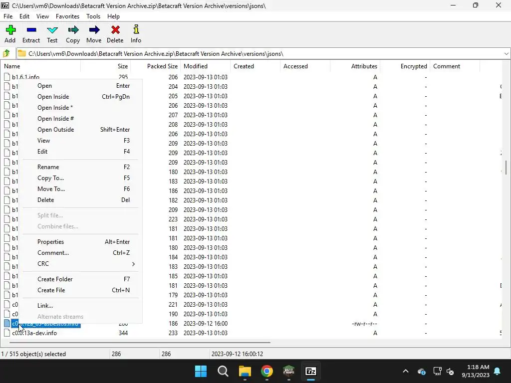Open Google Chrome from taskbar
511x383 pixels.
267,371
